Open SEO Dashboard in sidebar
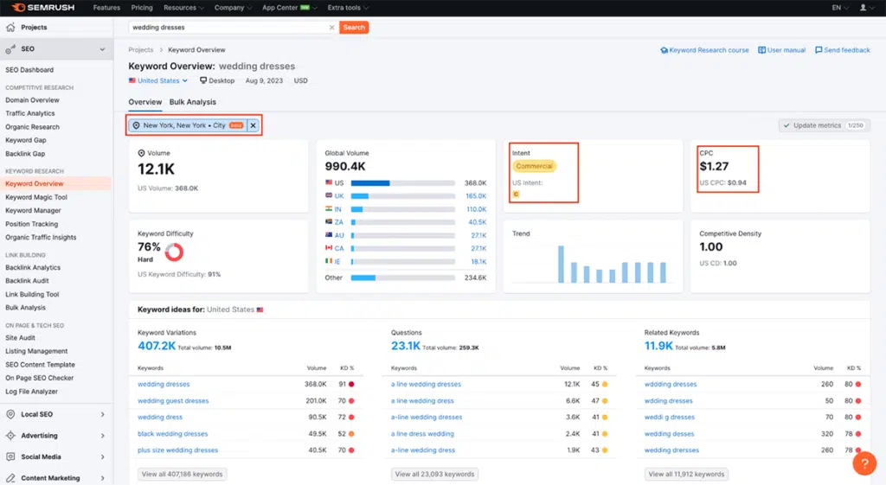 (x=29, y=70)
